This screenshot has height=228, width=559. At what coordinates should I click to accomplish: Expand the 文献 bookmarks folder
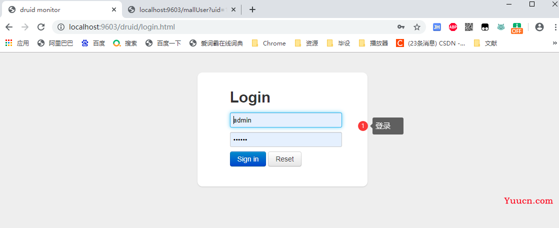coord(485,43)
